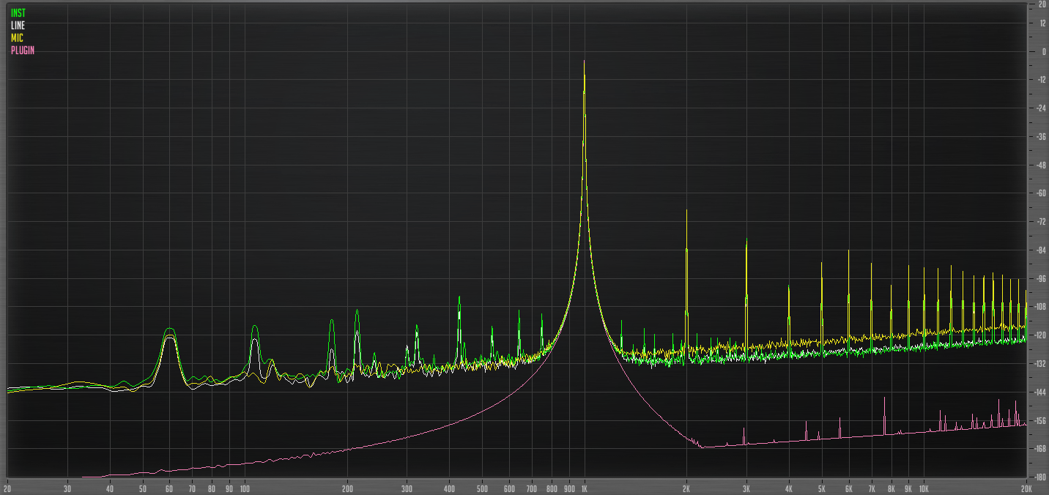
Task: Toggle the white LINE trace visibility
Action: pyautogui.click(x=17, y=25)
